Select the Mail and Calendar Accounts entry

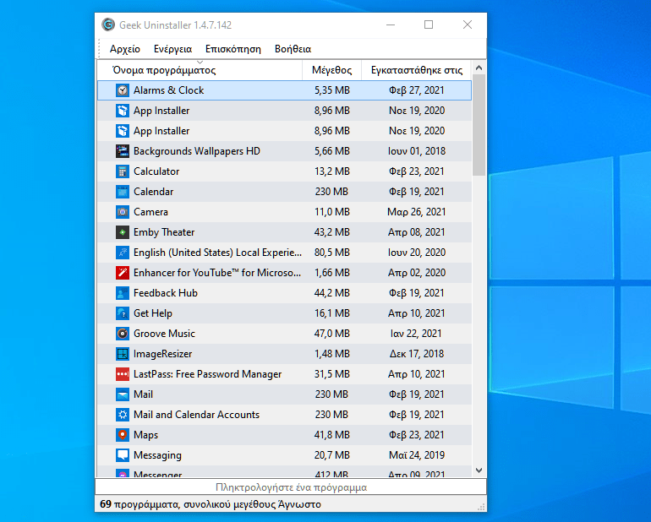(284, 415)
